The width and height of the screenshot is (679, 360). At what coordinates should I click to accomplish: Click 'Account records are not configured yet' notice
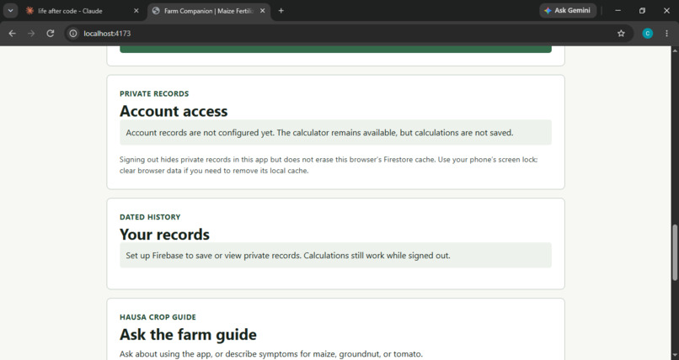click(335, 132)
